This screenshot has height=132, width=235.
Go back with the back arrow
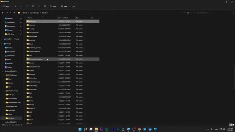pos(3,13)
